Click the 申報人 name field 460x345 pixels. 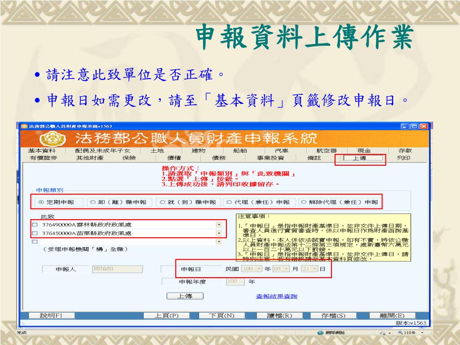(117, 269)
